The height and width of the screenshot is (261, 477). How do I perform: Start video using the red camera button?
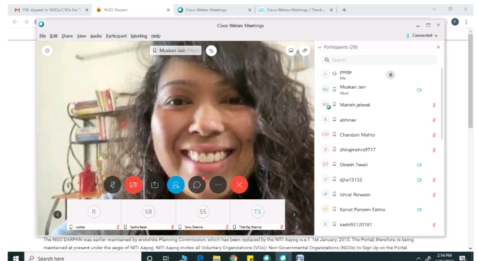[x=134, y=185]
